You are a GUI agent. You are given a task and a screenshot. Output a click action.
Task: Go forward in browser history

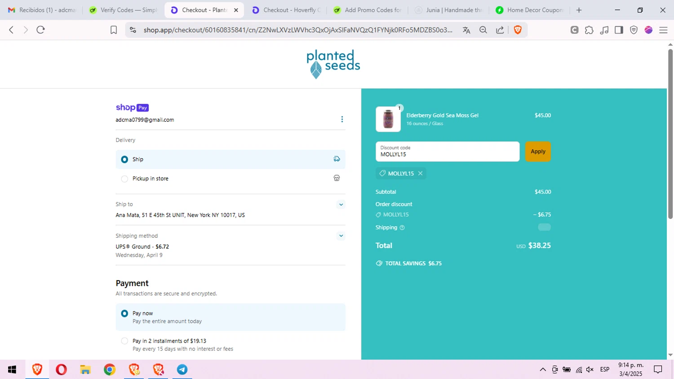[x=26, y=30]
